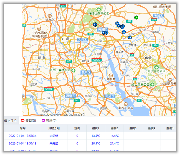Click landmark icon above 中央电视台南海影视城

[x=39, y=28]
